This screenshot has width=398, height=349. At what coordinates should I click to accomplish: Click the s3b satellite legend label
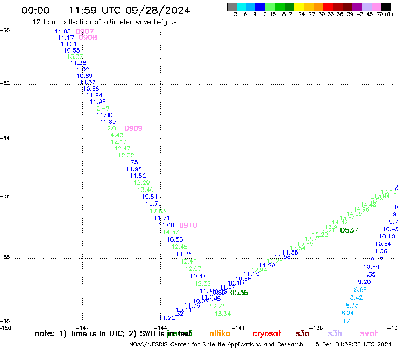coord(335,333)
